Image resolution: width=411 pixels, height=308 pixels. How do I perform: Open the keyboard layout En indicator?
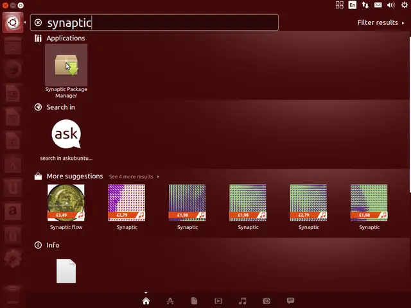point(353,4)
